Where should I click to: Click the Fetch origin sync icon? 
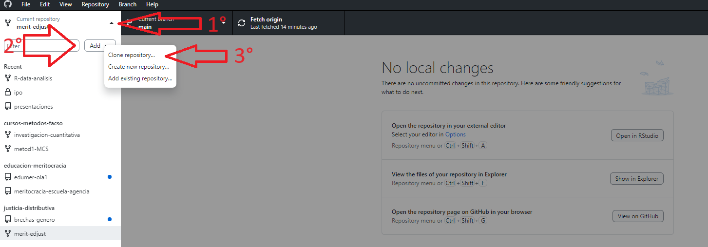[242, 23]
